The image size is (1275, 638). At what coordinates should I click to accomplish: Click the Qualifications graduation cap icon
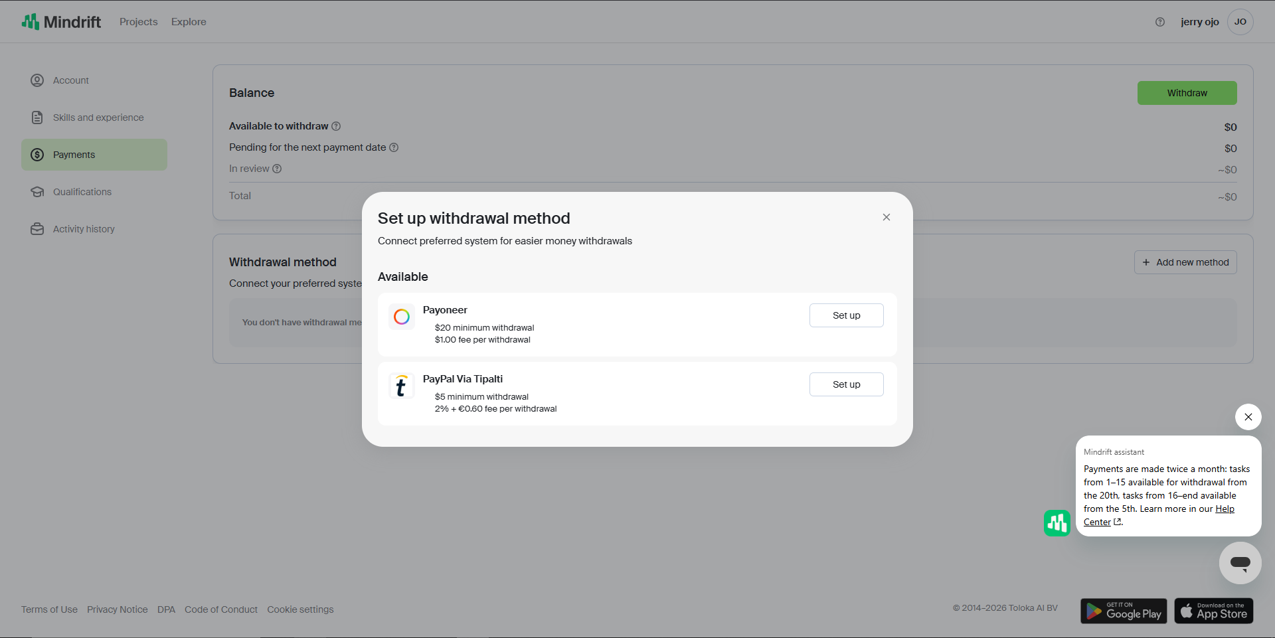37,192
